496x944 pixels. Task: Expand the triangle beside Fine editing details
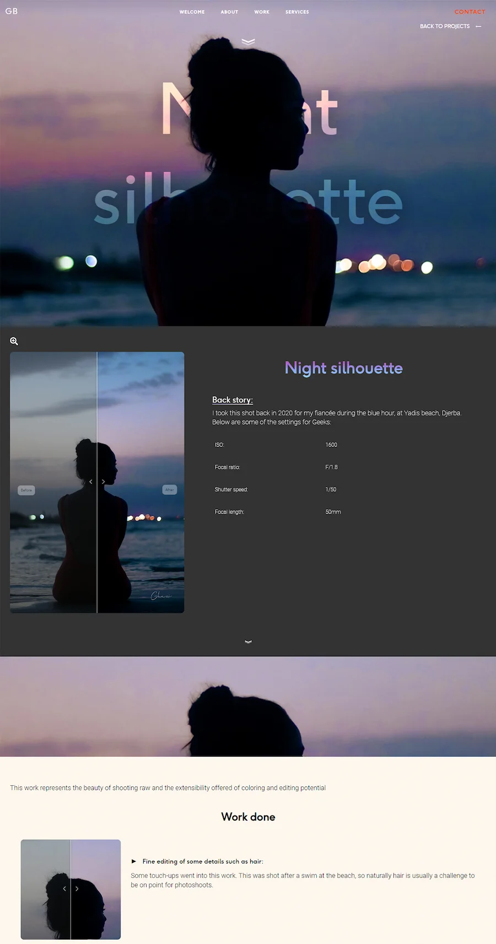(x=134, y=861)
